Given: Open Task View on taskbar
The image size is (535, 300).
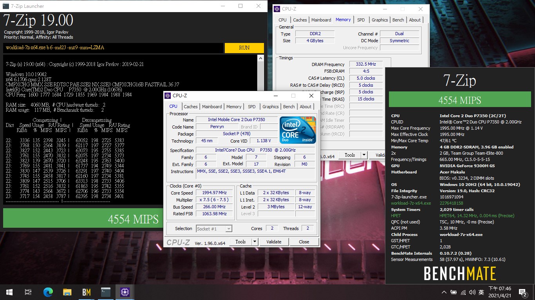Looking at the screenshot, I should [x=28, y=292].
